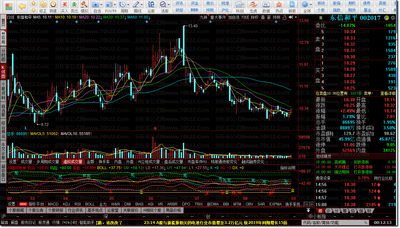Open F10/F9 company info icon
The height and width of the screenshot is (228, 400).
pos(109,4)
